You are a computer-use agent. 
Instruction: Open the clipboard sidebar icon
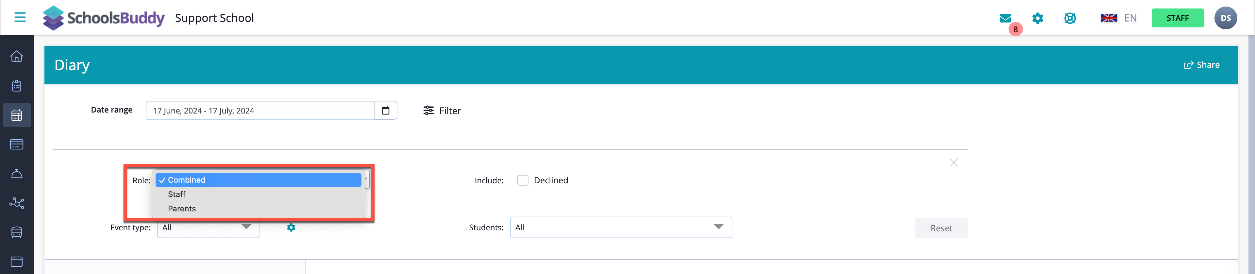pos(17,86)
